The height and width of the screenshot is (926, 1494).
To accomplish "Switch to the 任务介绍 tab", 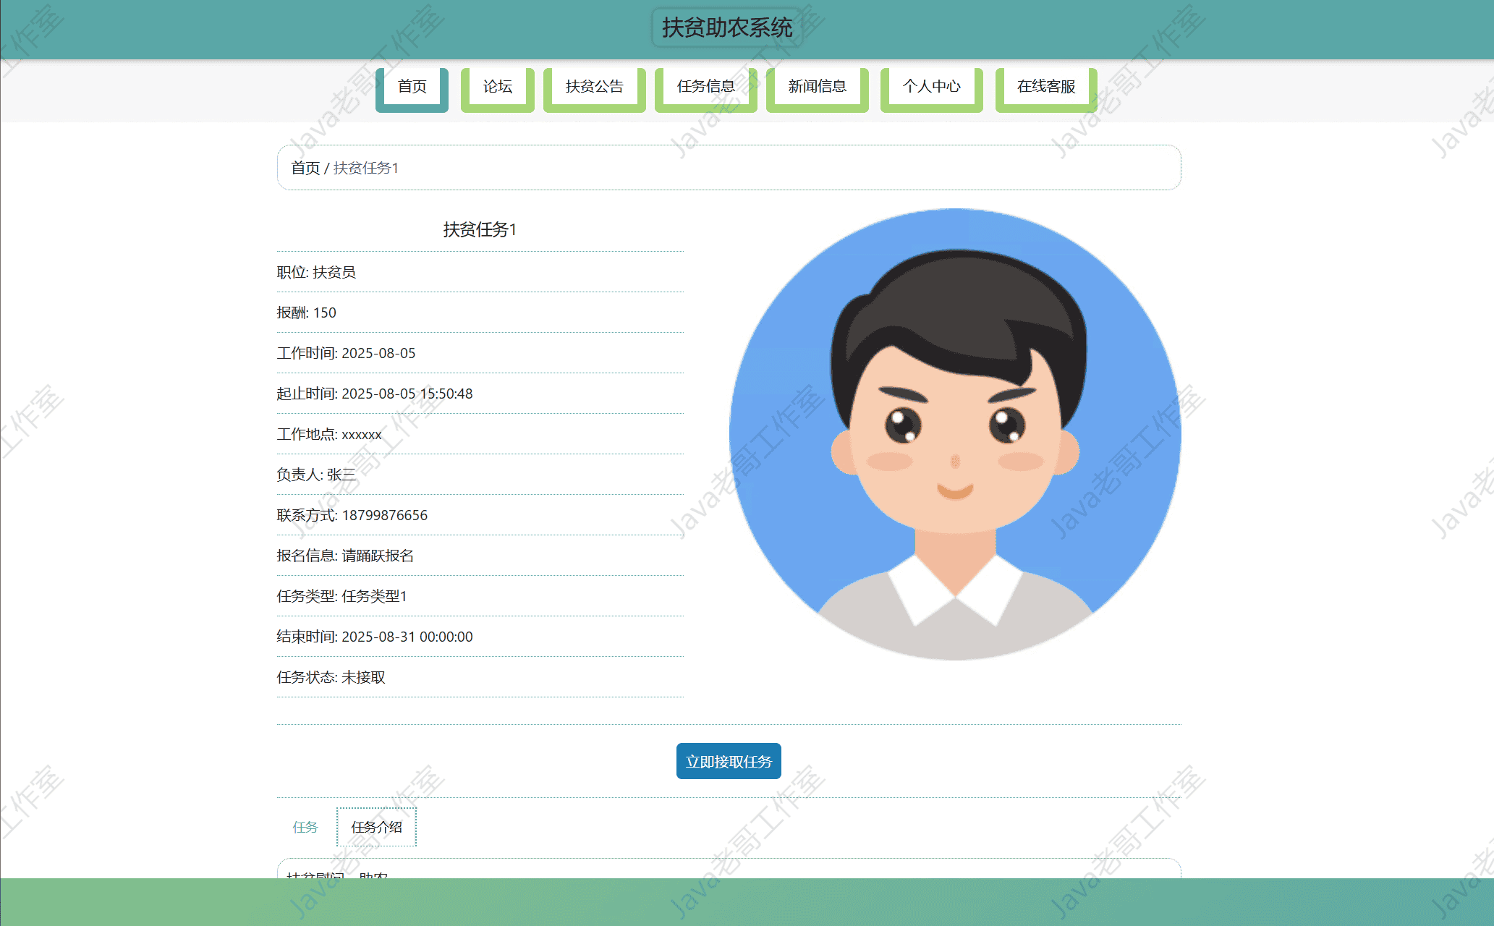I will (376, 827).
